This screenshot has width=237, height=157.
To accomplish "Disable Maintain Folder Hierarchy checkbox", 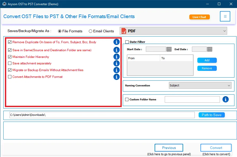I will point(10,57).
